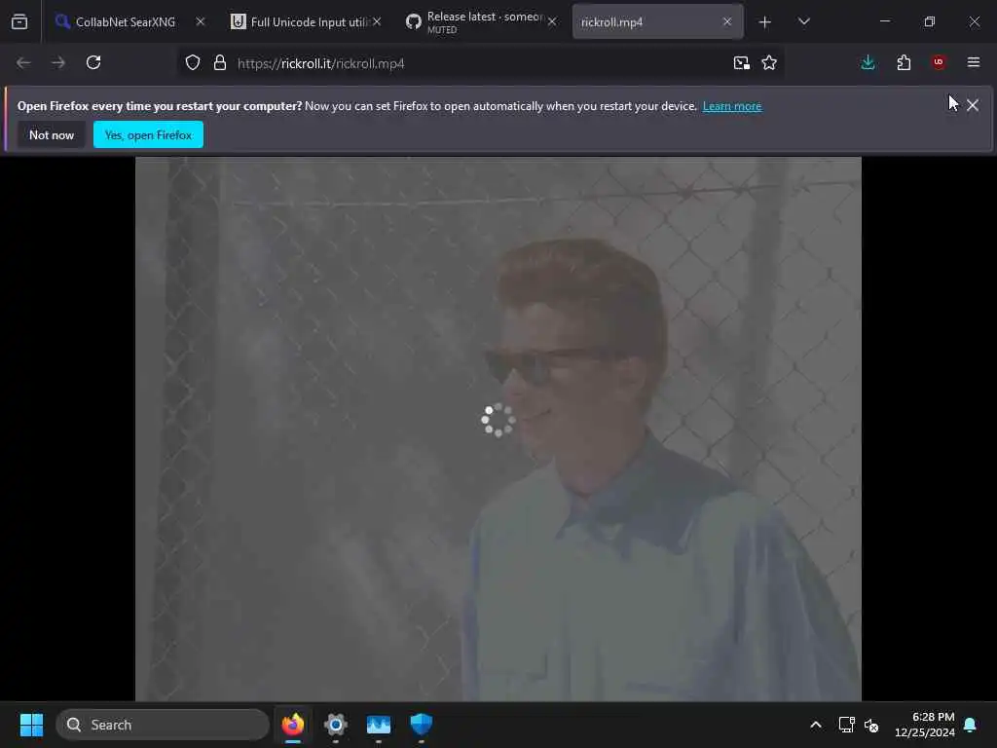Close the CollabNet SearXNG tab

pyautogui.click(x=201, y=21)
